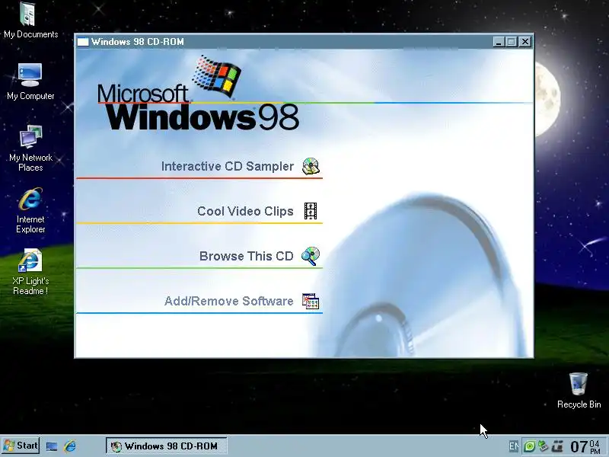
Task: Minimize the Windows 98 CD-ROM window
Action: (x=499, y=42)
